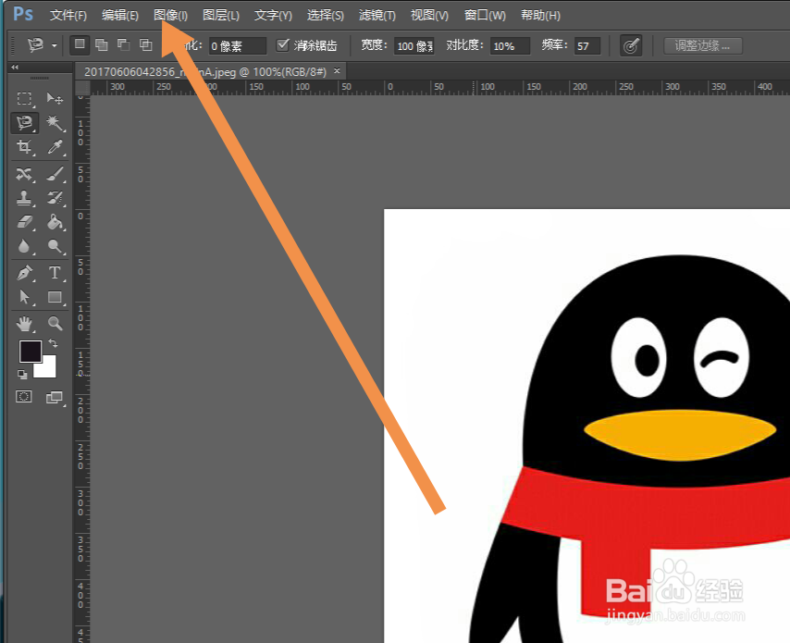Select the Rectangular Marquee tool
Viewport: 790px width, 643px height.
pyautogui.click(x=24, y=98)
